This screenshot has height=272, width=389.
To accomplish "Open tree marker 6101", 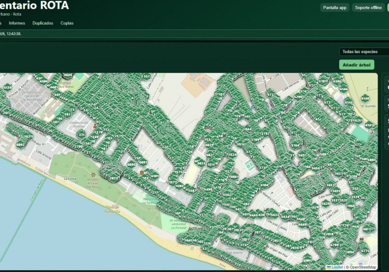I will [x=154, y=176].
